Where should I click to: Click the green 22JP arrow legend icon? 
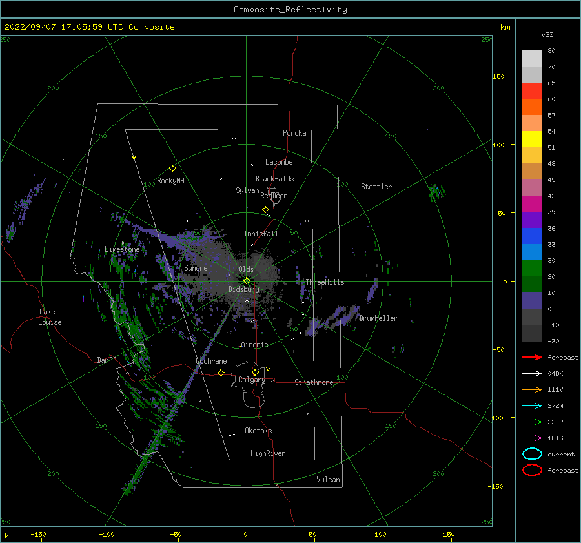(x=532, y=422)
